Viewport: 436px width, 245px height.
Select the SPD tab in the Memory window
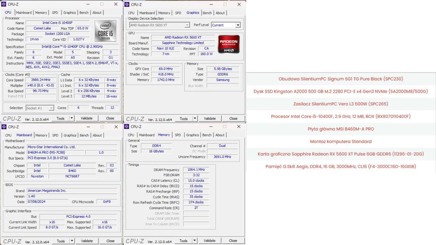pos(178,135)
